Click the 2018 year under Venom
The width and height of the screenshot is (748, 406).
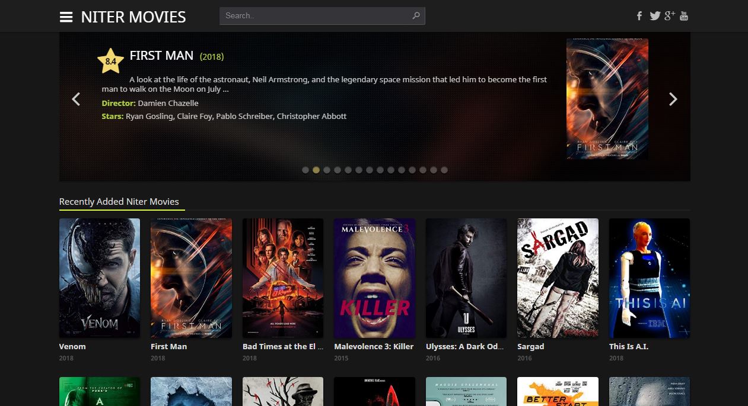[x=66, y=358]
